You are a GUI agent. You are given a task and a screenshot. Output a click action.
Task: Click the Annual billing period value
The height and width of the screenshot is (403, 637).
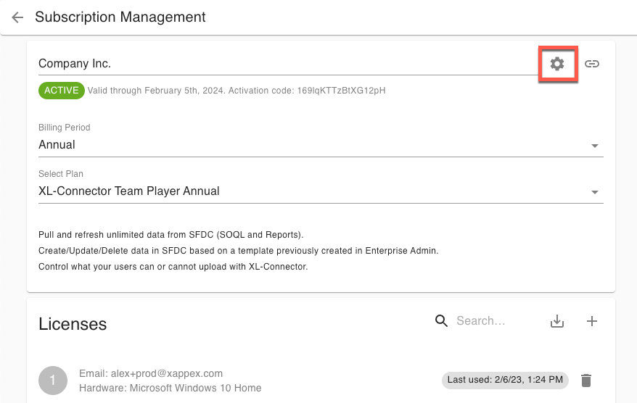pyautogui.click(x=57, y=145)
